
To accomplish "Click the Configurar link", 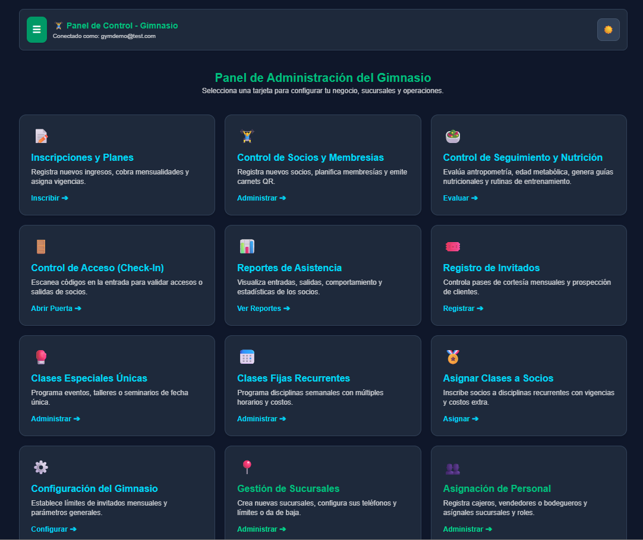I will click(x=54, y=529).
